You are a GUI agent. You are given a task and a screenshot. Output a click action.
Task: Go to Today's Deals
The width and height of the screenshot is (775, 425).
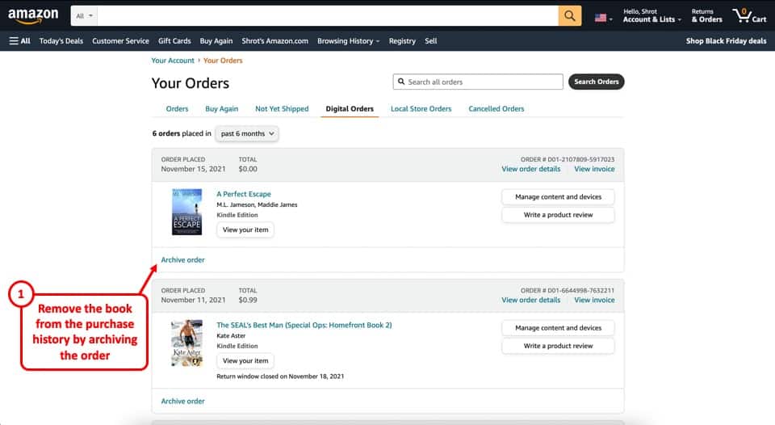61,41
